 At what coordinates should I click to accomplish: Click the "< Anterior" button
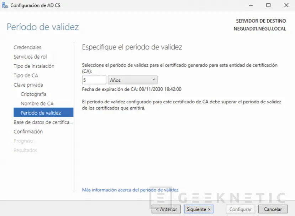[166, 209]
